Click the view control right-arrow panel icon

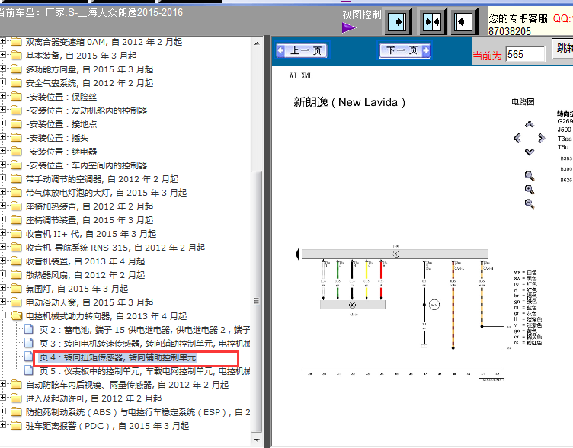[396, 22]
